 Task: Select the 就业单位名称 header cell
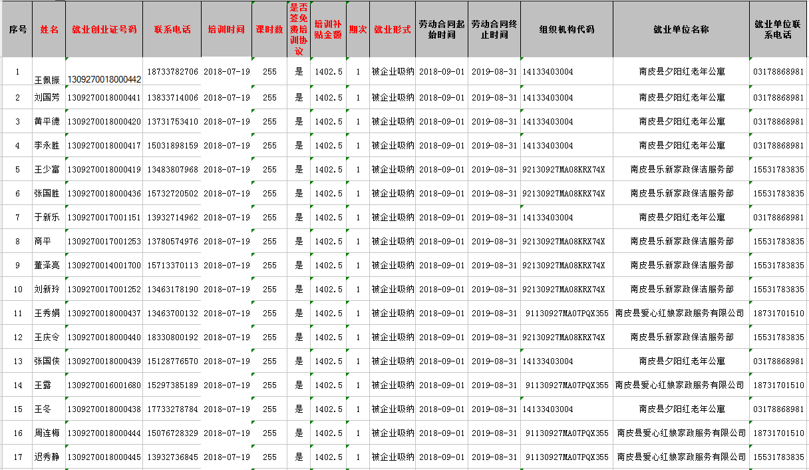[681, 30]
